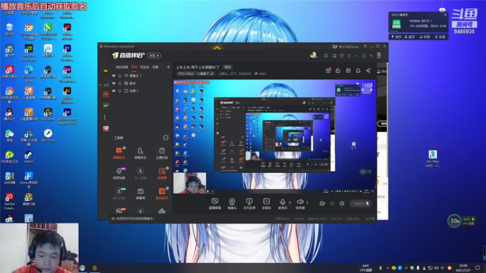Screen dimensions: 486x273
Task: Open 掌上WeGame link in title bar
Action: coord(346,47)
